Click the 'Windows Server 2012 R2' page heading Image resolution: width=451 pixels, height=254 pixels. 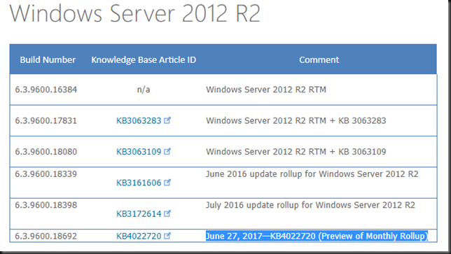point(135,13)
